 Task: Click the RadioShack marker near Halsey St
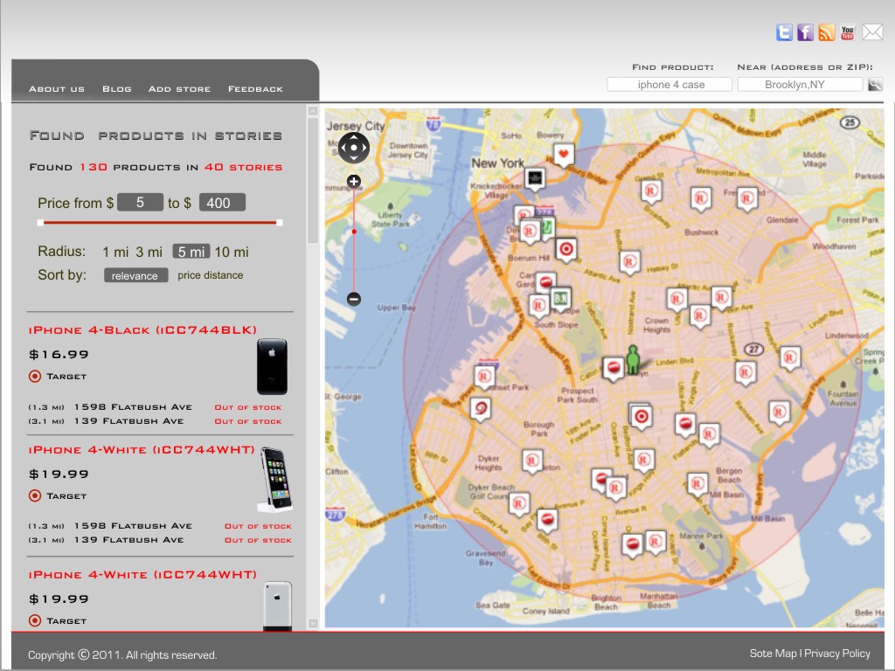coord(629,262)
